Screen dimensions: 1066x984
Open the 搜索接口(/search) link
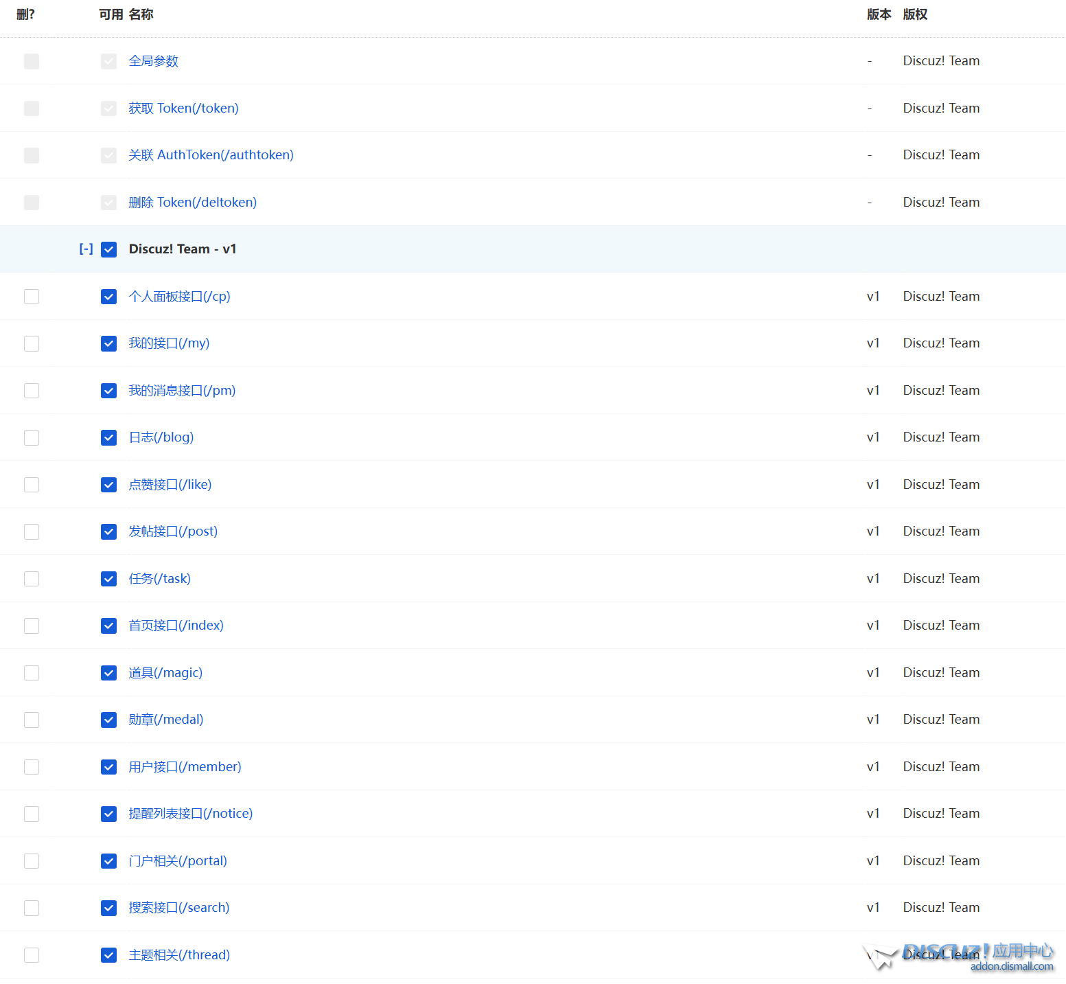pyautogui.click(x=179, y=908)
